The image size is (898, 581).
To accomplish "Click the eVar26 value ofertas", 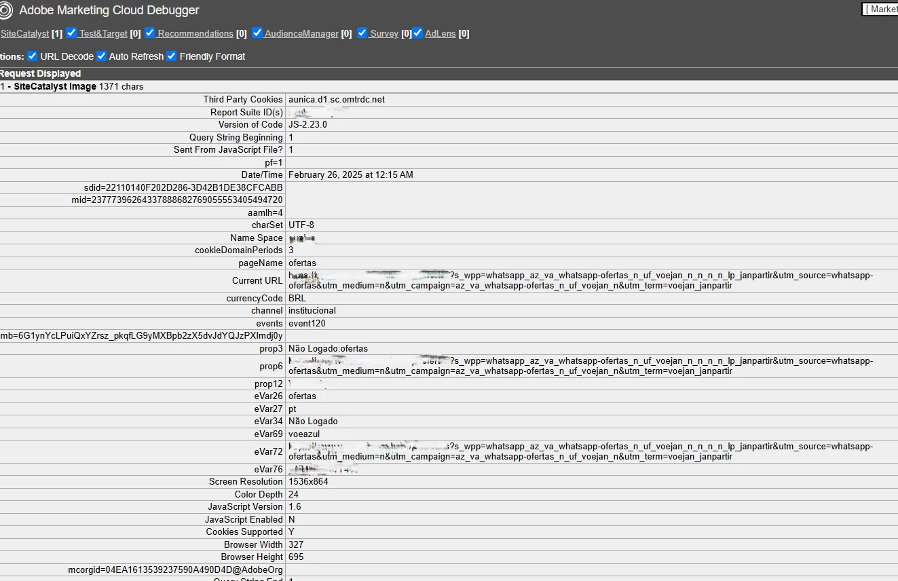I will tap(302, 396).
